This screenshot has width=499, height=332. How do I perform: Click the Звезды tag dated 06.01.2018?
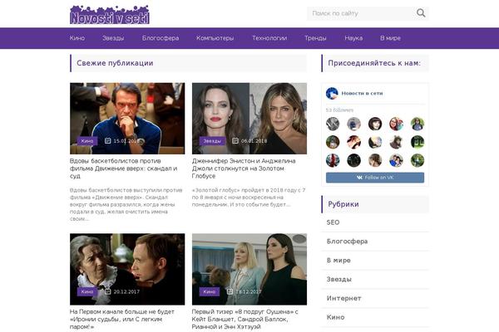coord(212,141)
